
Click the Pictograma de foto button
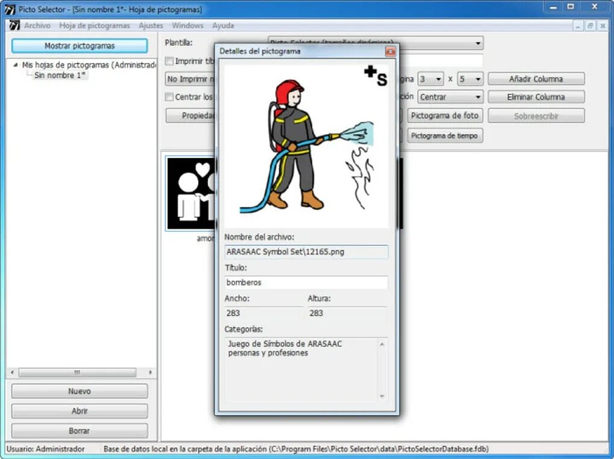pyautogui.click(x=445, y=116)
